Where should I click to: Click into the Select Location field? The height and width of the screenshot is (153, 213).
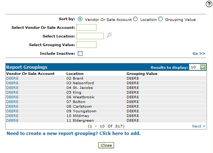[x=90, y=36]
